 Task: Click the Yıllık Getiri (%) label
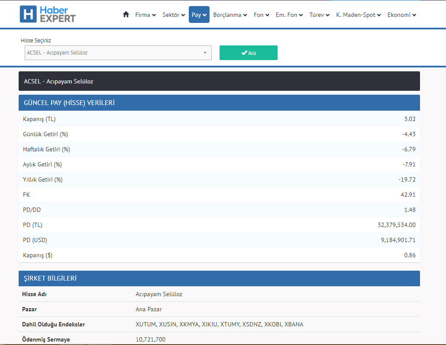click(x=43, y=179)
